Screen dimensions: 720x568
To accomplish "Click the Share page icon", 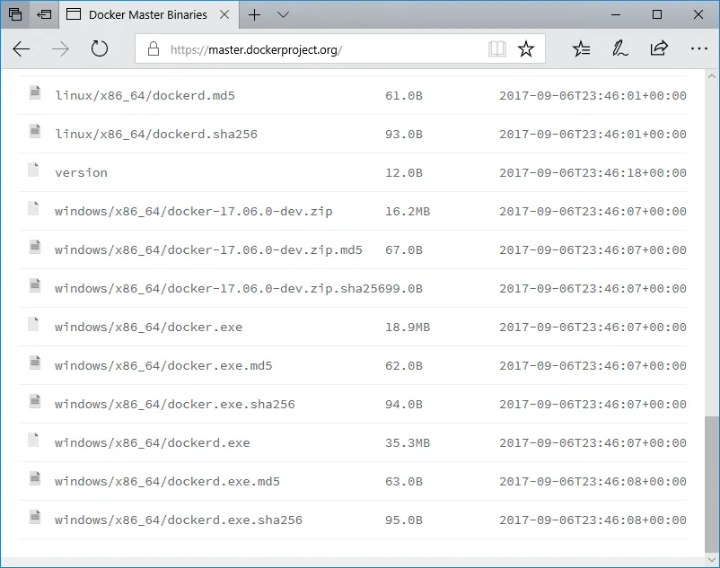I will (659, 49).
